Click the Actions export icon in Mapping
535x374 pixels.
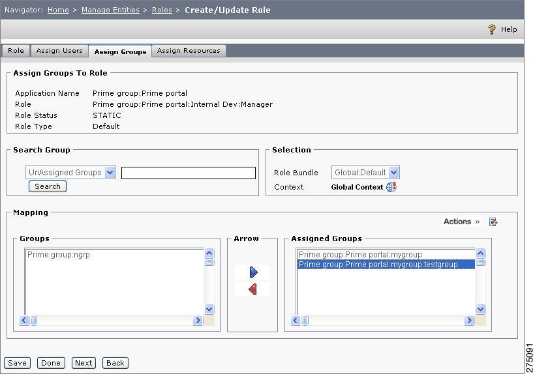tap(493, 222)
